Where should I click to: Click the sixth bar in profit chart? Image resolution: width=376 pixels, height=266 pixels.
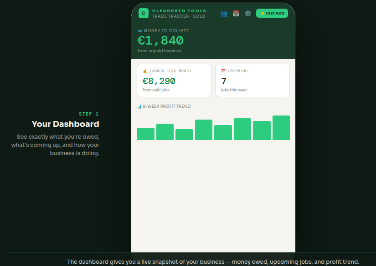tap(242, 129)
